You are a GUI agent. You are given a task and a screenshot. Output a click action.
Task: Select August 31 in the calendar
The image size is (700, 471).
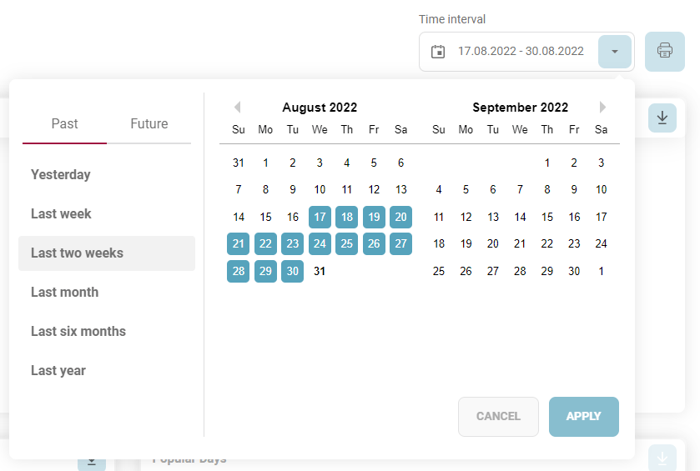click(x=320, y=272)
